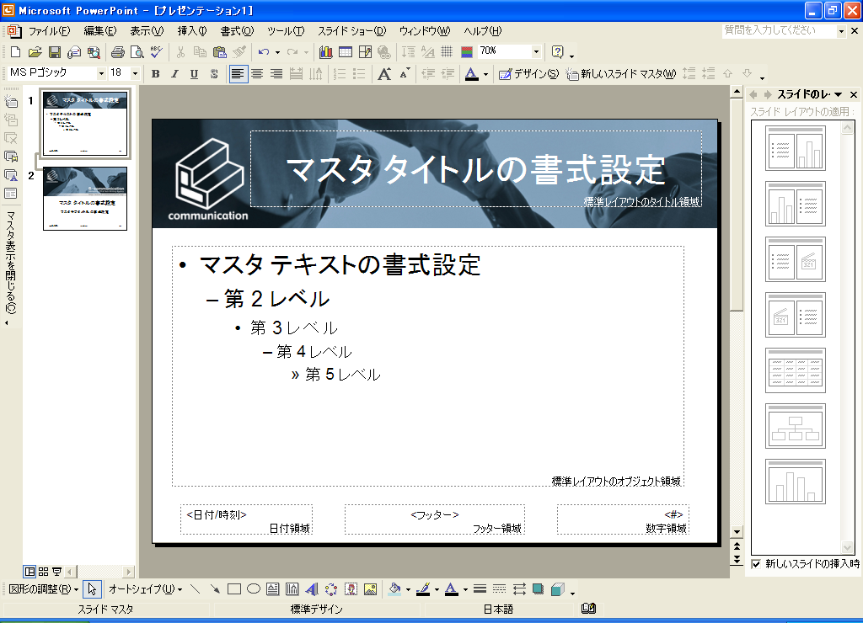
Task: Click the Print icon
Action: coord(117,52)
